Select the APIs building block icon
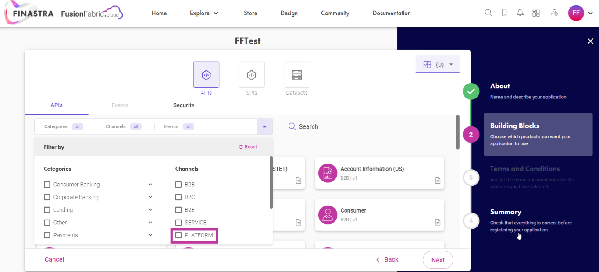 point(206,75)
